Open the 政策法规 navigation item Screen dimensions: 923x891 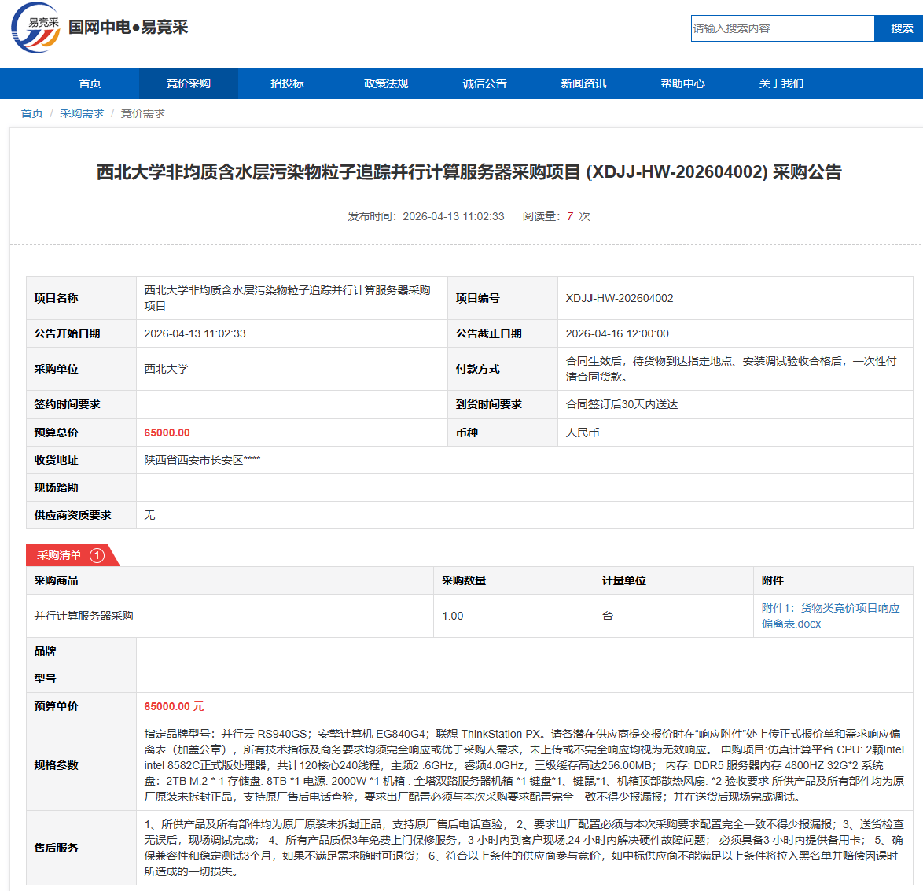[386, 83]
